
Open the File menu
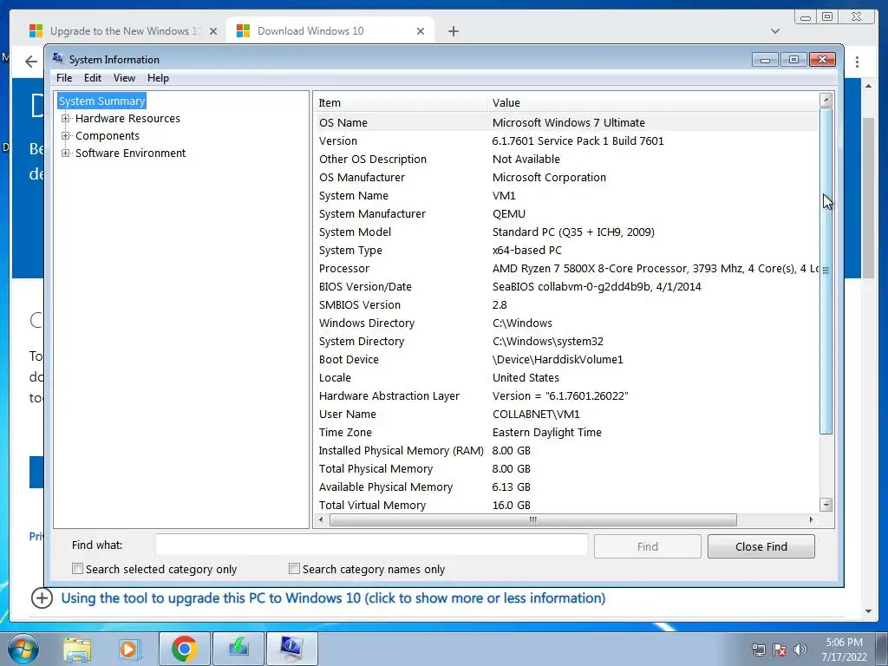coord(64,78)
